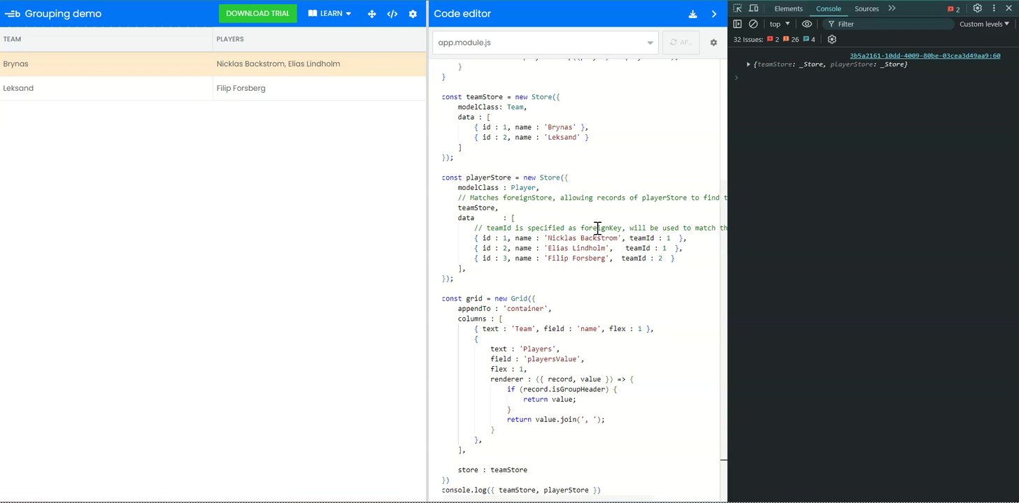Click the 'Nicklas Backstrom, Elias Lindholm' cell

(320, 64)
